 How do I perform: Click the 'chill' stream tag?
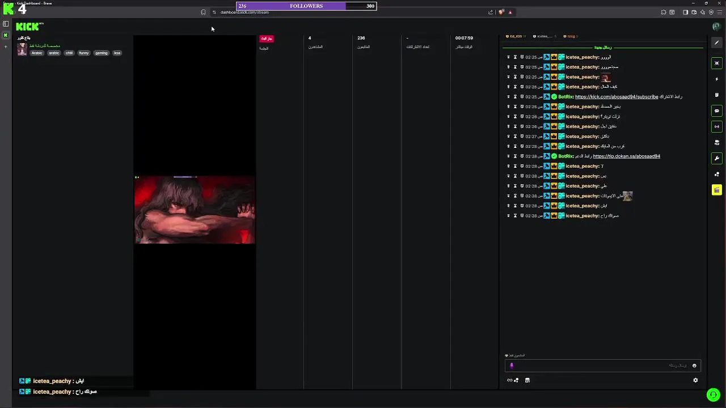coord(69,53)
